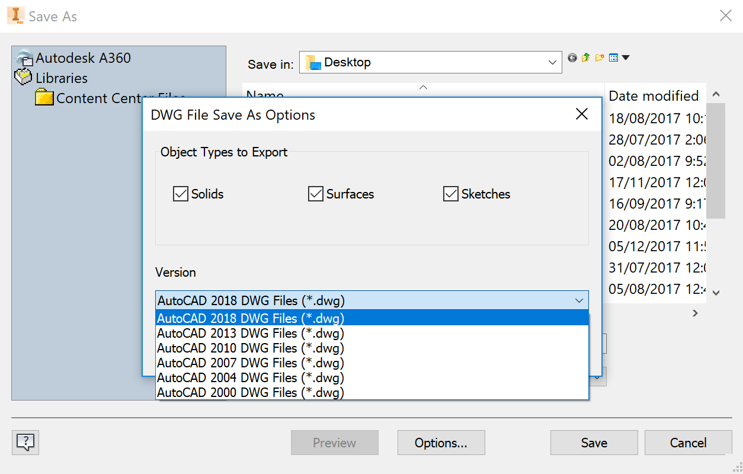Click the horizontal scroll right arrow
Viewport: 743px width, 474px height.
(696, 313)
